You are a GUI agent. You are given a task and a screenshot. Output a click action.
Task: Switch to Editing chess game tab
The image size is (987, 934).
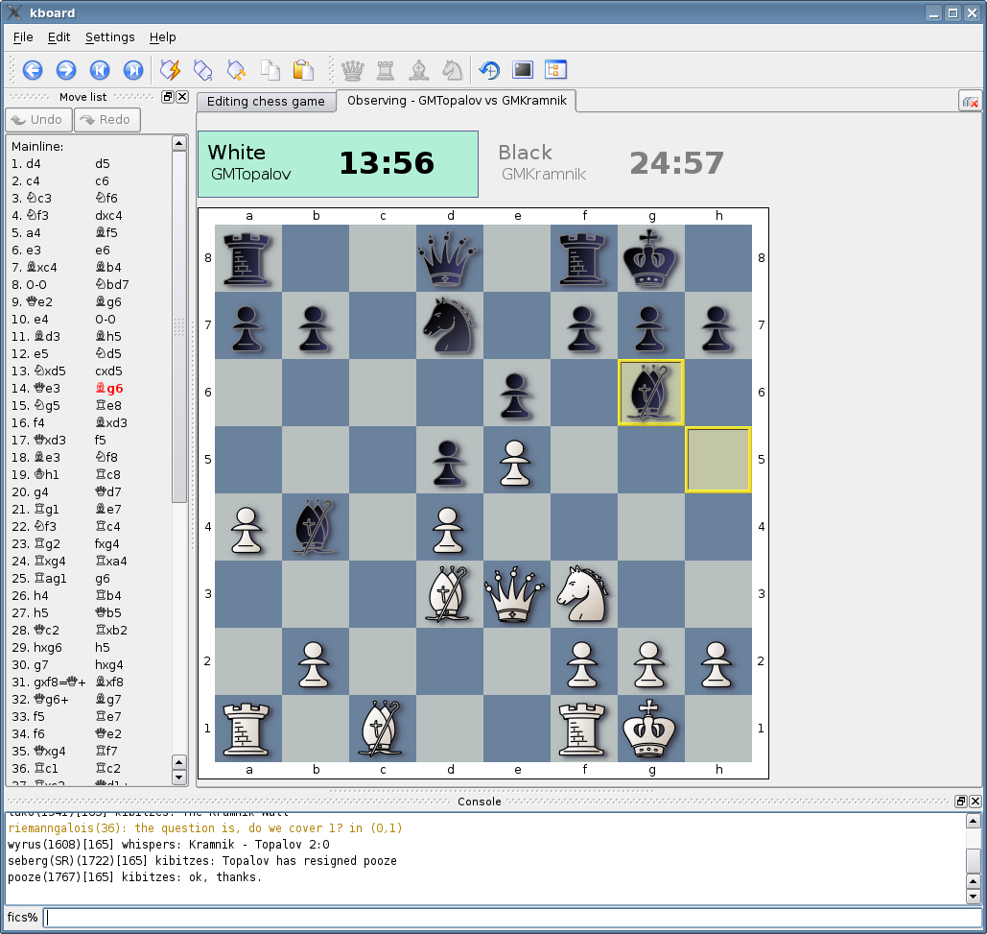click(266, 102)
